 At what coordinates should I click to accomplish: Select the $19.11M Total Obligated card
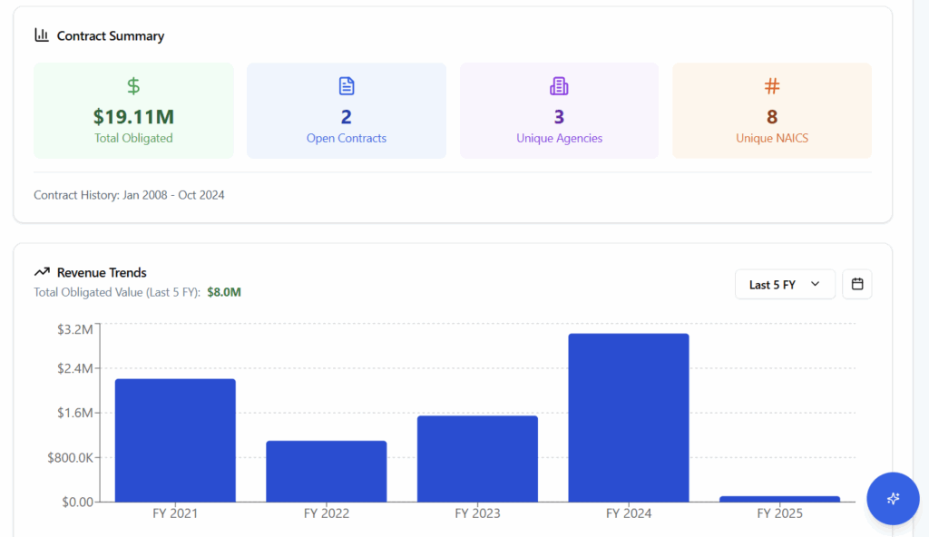tap(133, 111)
